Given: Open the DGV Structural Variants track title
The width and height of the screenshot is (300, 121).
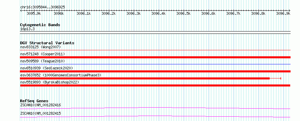Looking at the screenshot, I should pos(47,43).
